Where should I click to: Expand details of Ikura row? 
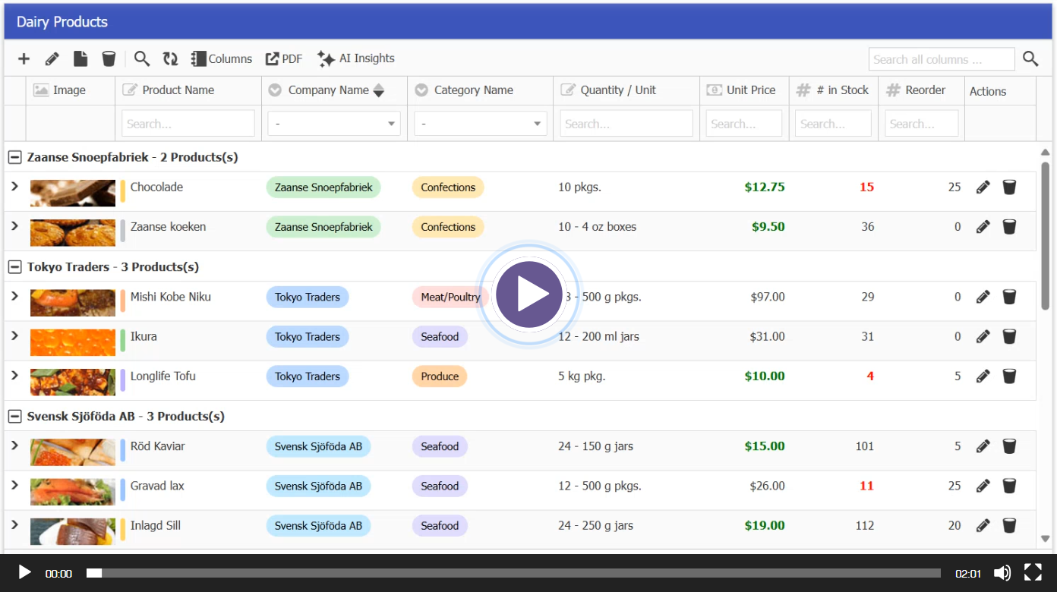14,335
